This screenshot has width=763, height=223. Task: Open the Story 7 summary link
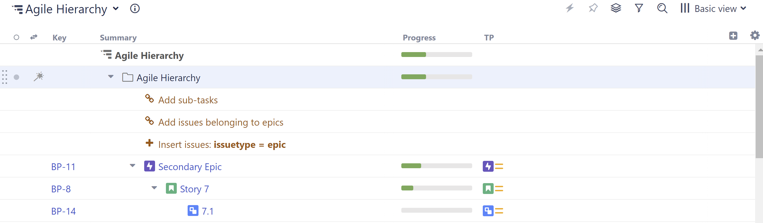click(194, 189)
